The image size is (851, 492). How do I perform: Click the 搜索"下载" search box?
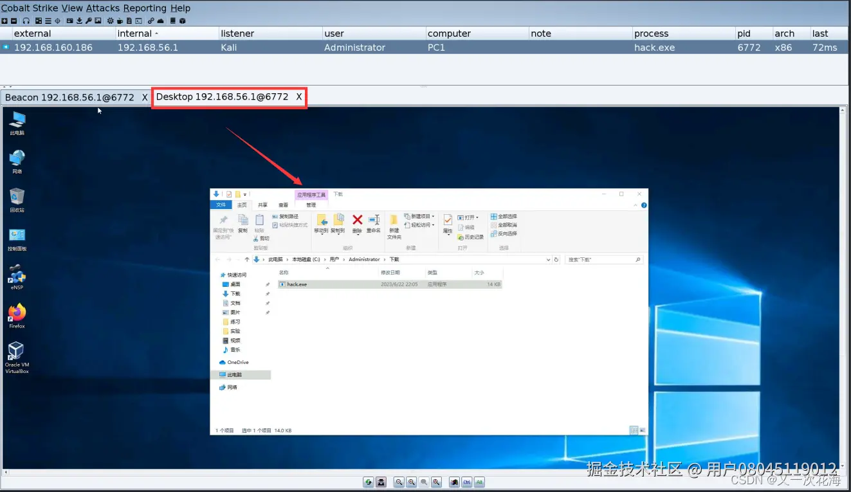tap(603, 259)
